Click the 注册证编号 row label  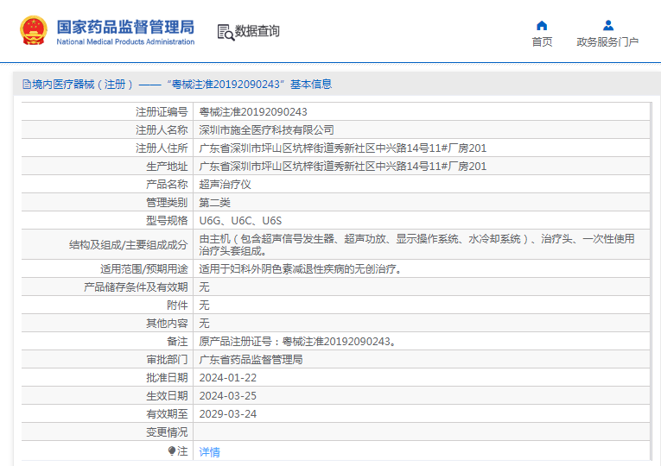[x=162, y=112]
